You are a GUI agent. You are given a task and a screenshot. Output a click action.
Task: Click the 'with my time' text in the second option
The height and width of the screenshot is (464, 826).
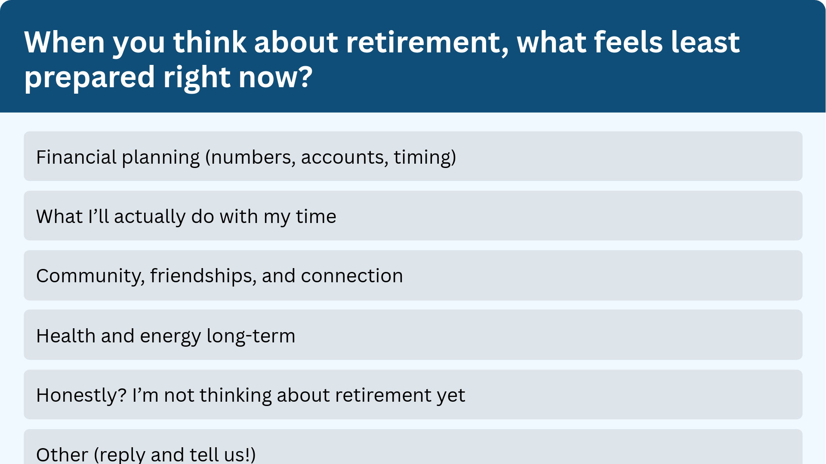278,217
